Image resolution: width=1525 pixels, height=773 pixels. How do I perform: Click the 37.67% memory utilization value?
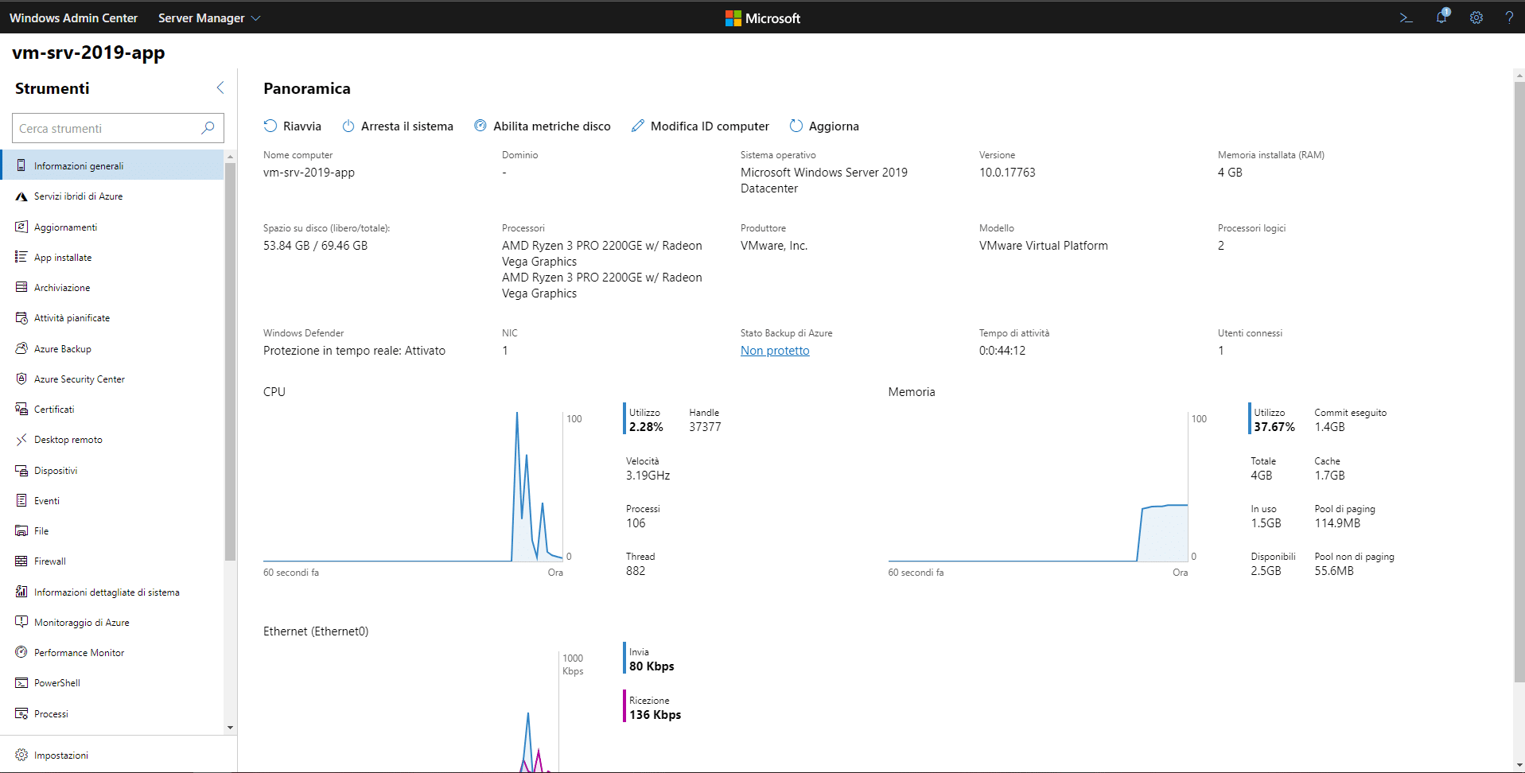pos(1274,427)
